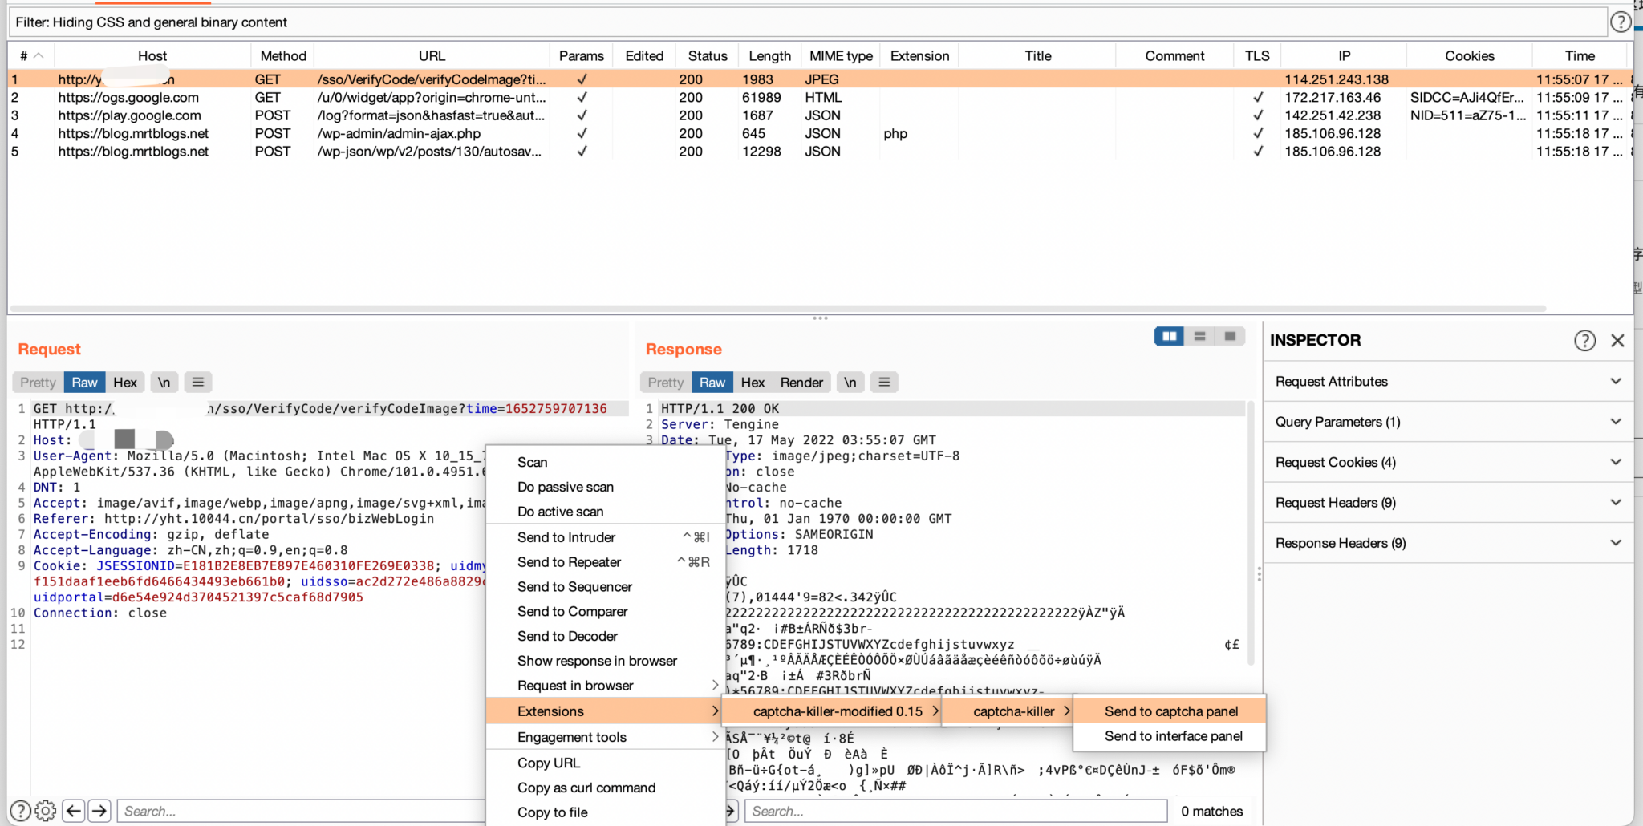Open the Inspector help question mark icon
The height and width of the screenshot is (826, 1643).
tap(1585, 340)
